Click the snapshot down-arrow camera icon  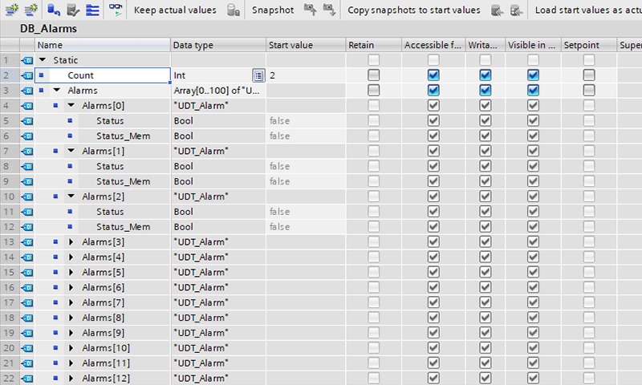(x=329, y=10)
